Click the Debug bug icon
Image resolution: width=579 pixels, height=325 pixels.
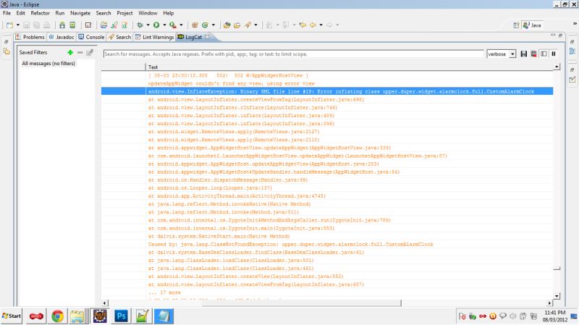point(140,25)
